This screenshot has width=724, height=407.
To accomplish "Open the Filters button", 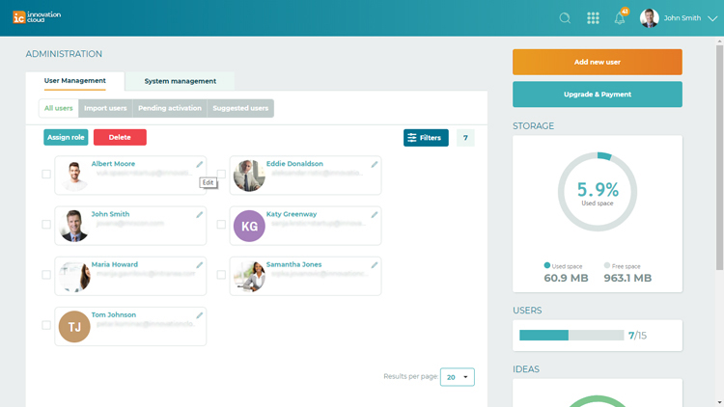I will tap(426, 138).
